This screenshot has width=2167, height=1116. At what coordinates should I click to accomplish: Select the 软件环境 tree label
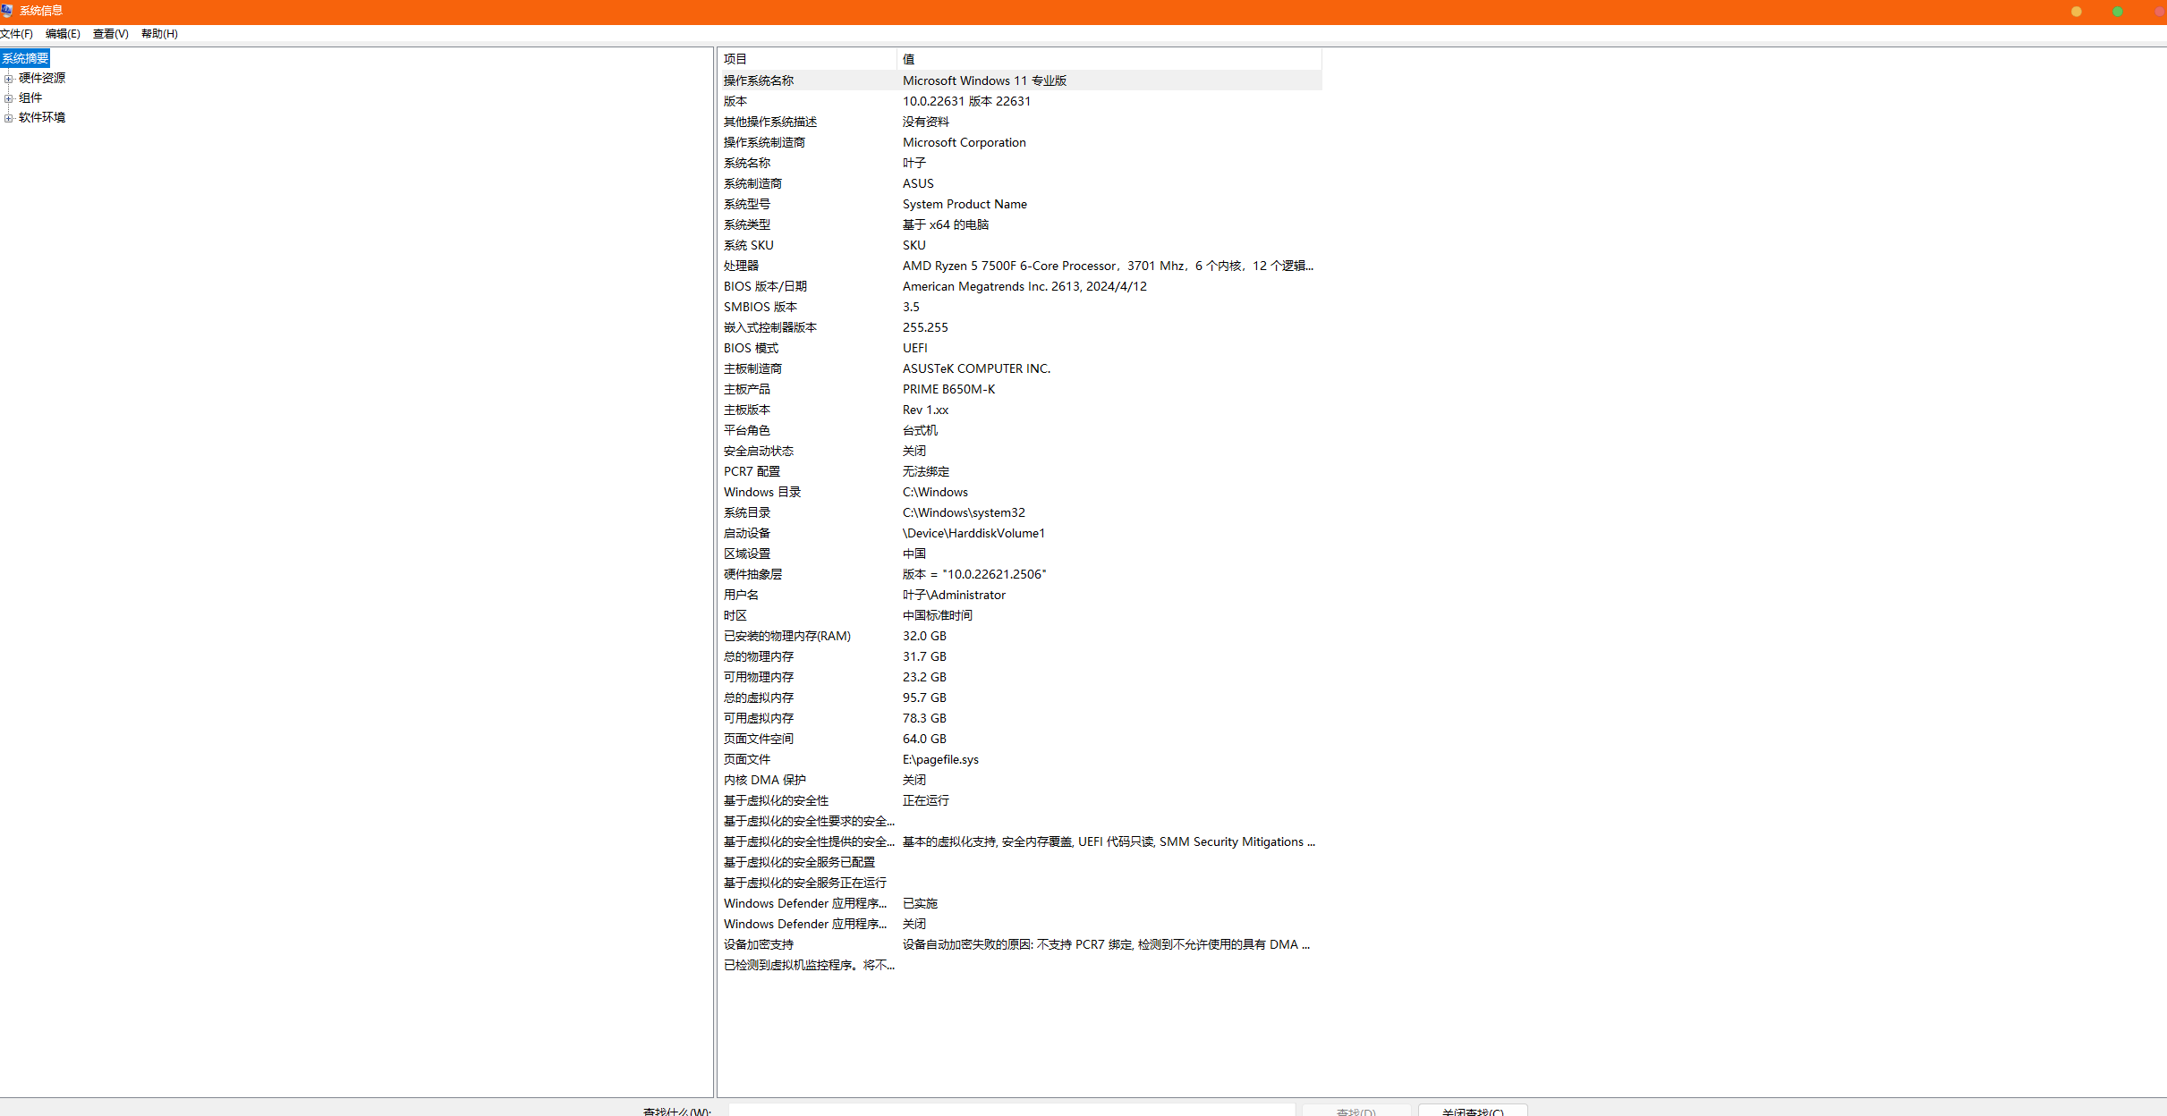tap(42, 117)
